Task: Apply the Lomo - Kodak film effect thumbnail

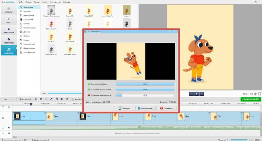Action: coord(108,10)
